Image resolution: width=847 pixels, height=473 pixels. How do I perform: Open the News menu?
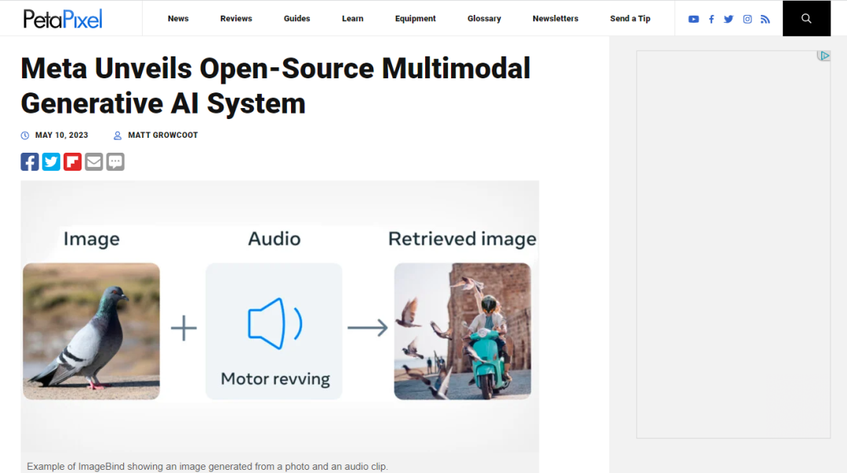pyautogui.click(x=178, y=18)
